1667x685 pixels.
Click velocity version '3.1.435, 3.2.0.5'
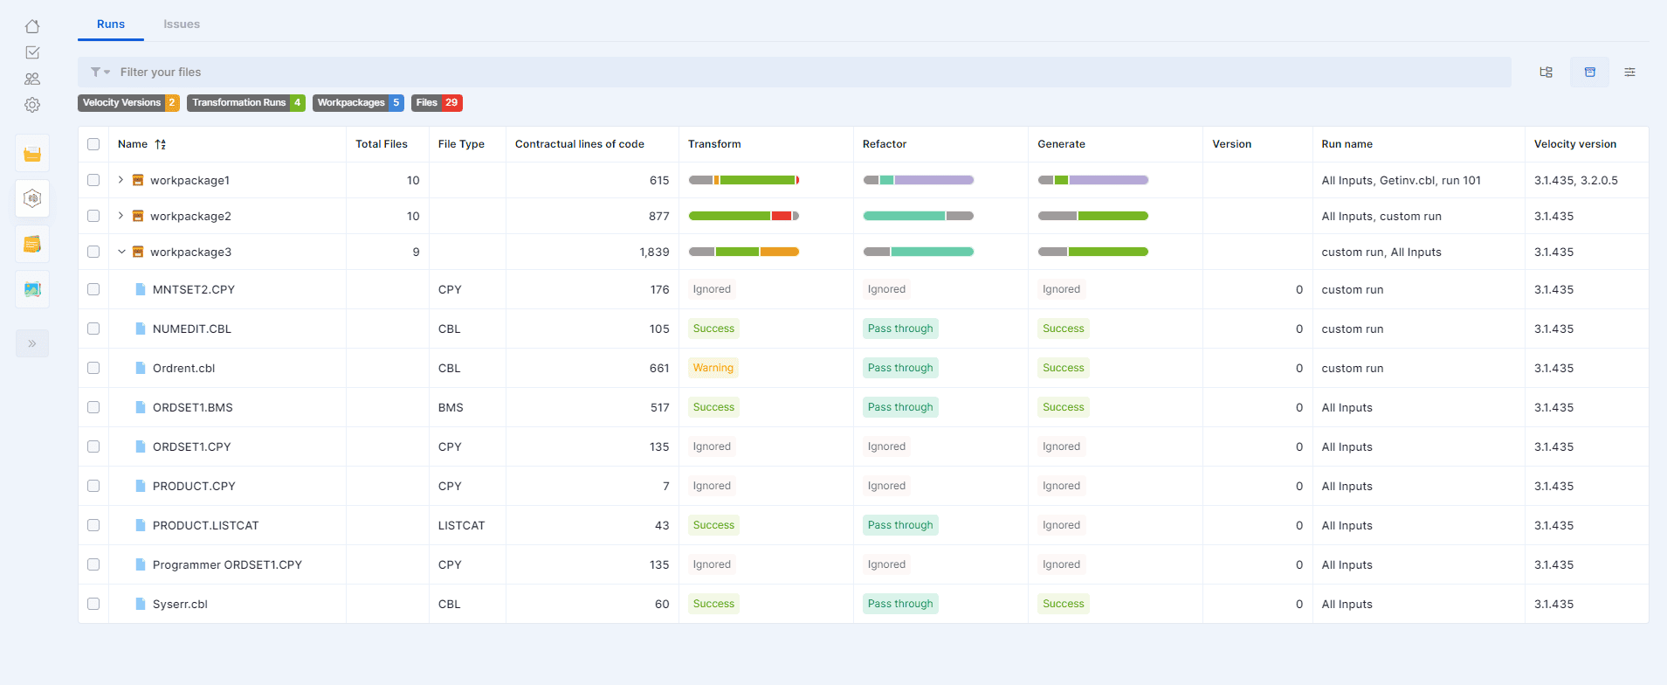coord(1576,180)
